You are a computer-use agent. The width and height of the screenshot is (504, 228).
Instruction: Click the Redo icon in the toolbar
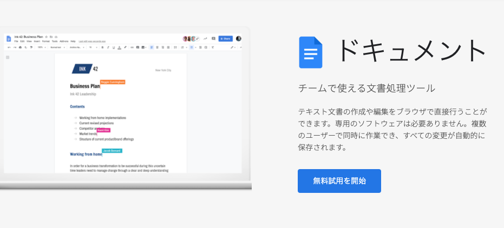15,48
